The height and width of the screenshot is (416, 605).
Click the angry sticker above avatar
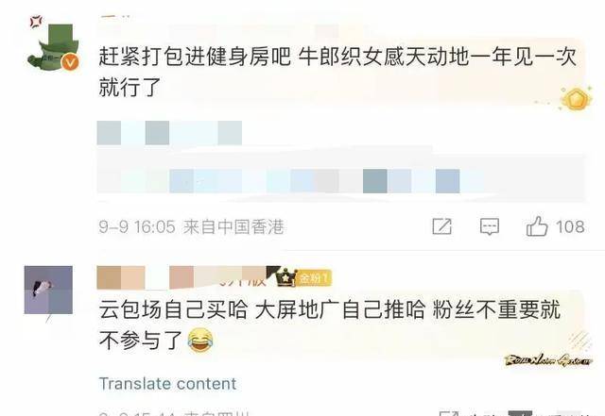point(36,22)
